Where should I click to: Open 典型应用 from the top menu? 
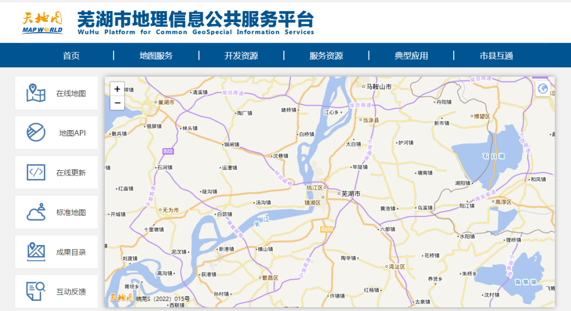coord(411,56)
